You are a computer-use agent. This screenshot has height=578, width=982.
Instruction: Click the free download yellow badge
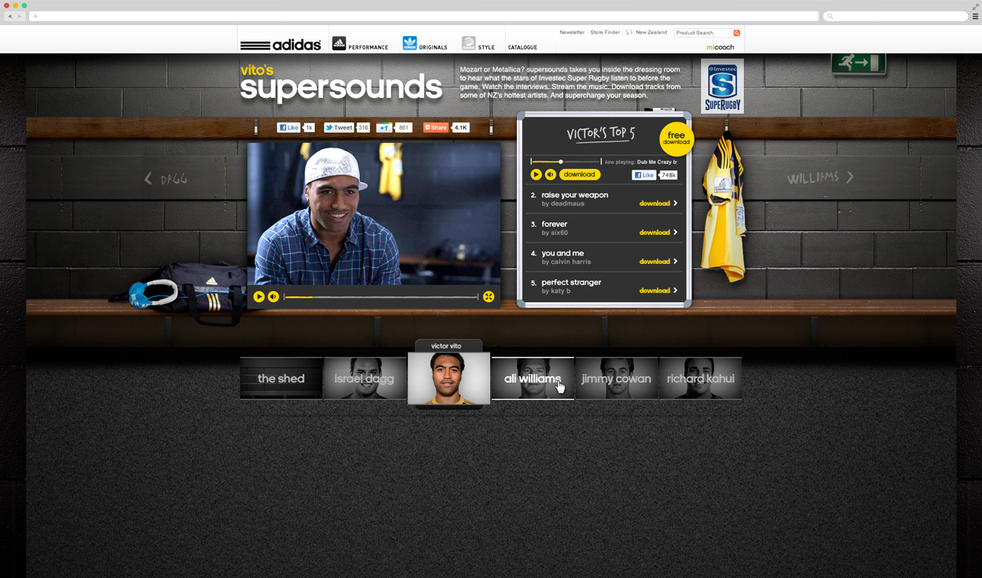(x=676, y=139)
